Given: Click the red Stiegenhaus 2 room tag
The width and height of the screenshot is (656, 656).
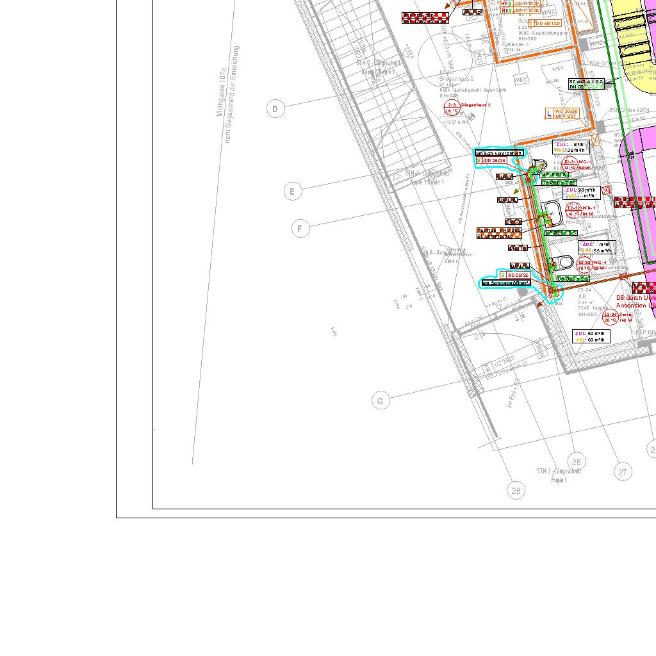Looking at the screenshot, I should (452, 108).
